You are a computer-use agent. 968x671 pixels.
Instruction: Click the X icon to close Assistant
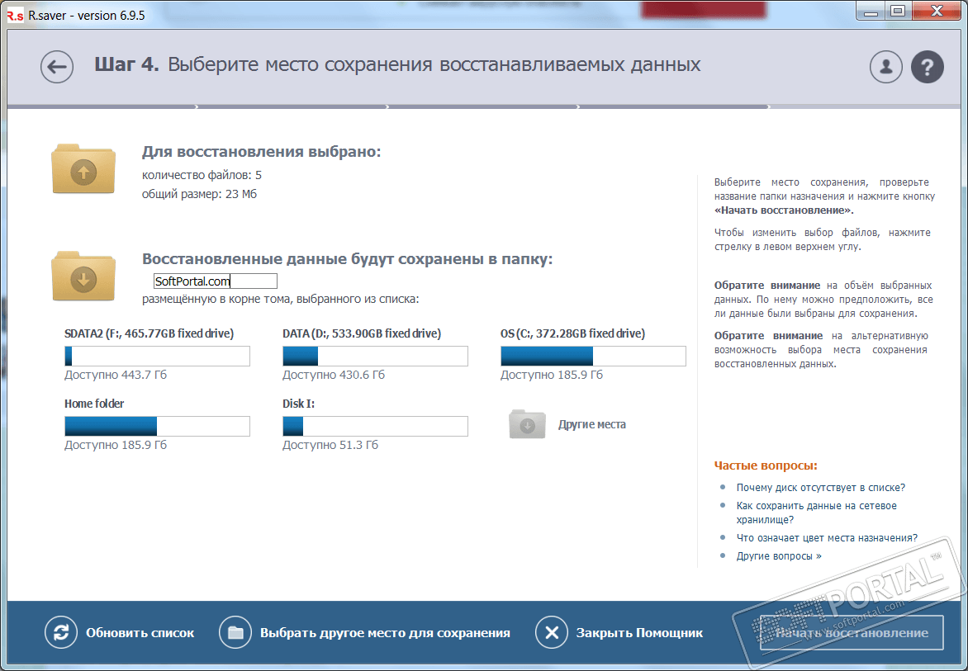pyautogui.click(x=551, y=632)
